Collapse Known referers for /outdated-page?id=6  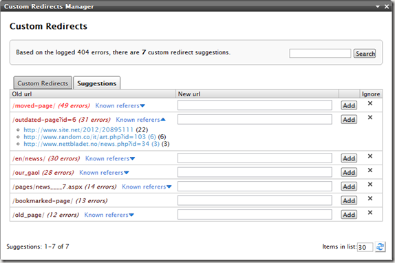[x=140, y=120]
